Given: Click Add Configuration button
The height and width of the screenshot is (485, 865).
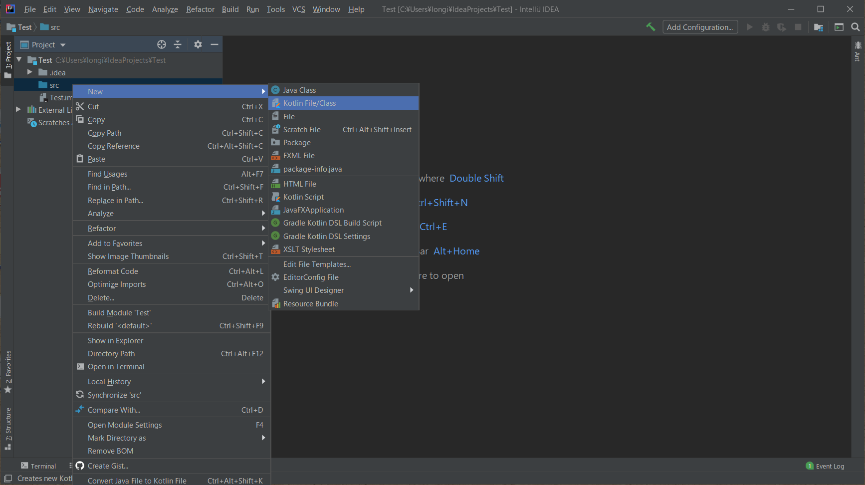Looking at the screenshot, I should [x=700, y=27].
